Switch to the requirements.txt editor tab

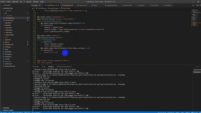[112, 5]
